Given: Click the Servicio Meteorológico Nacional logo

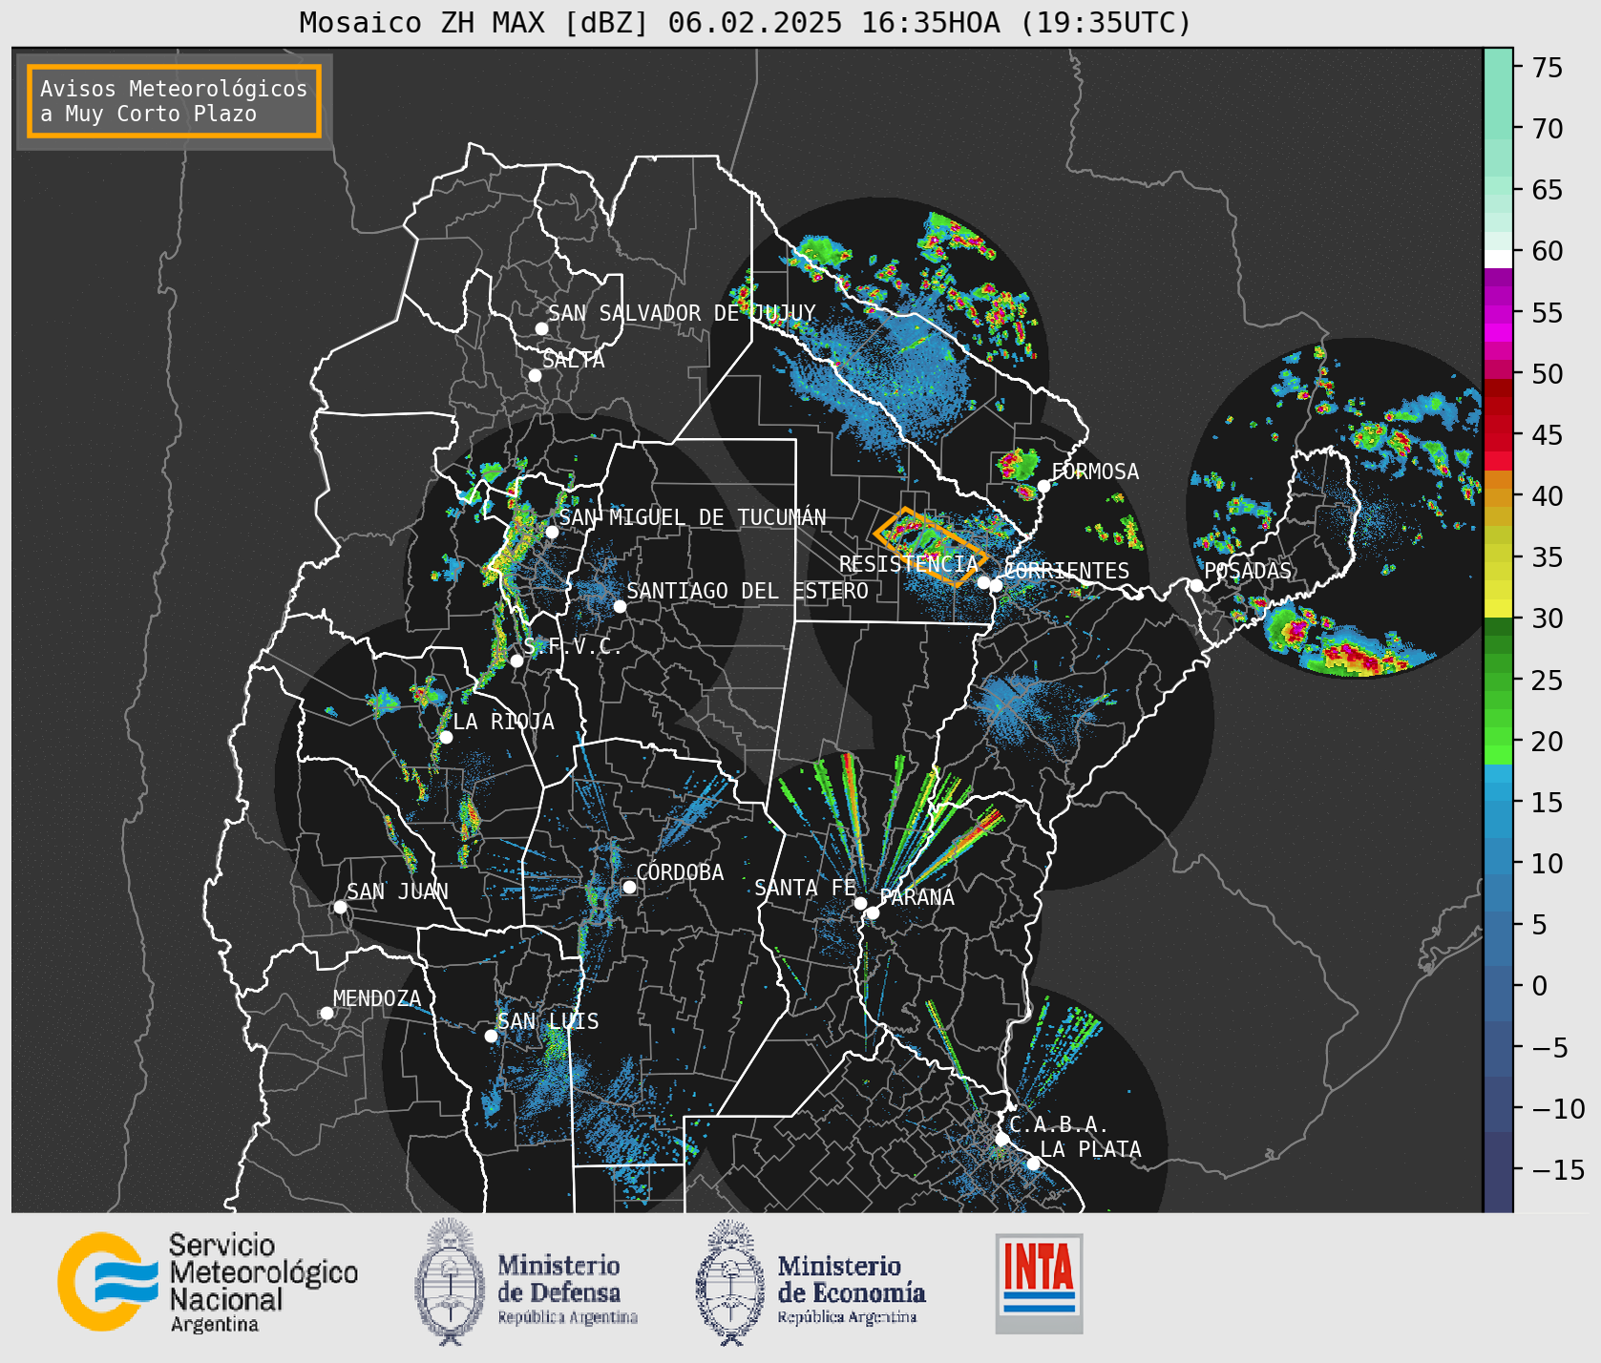Looking at the screenshot, I should 207,1282.
